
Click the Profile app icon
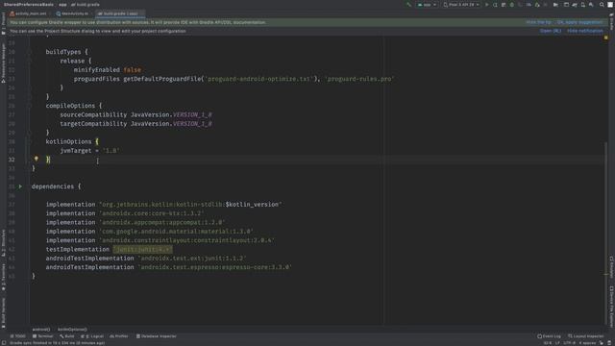click(529, 5)
